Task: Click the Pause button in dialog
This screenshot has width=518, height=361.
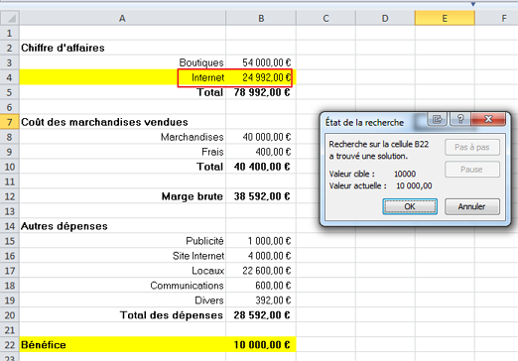Action: (472, 170)
